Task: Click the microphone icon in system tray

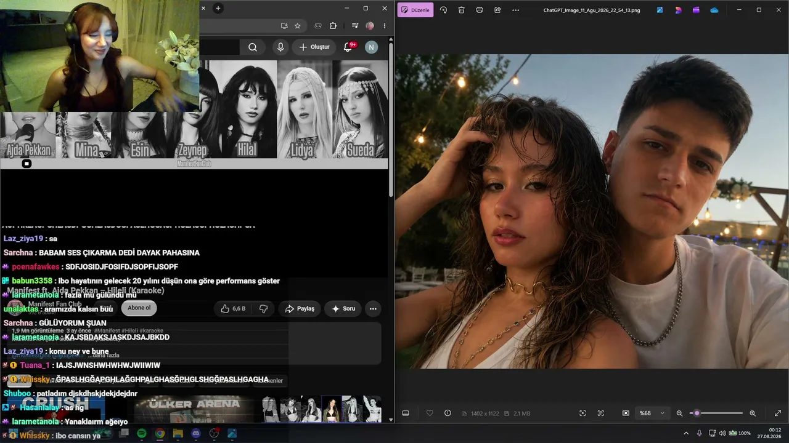Action: coord(700,433)
